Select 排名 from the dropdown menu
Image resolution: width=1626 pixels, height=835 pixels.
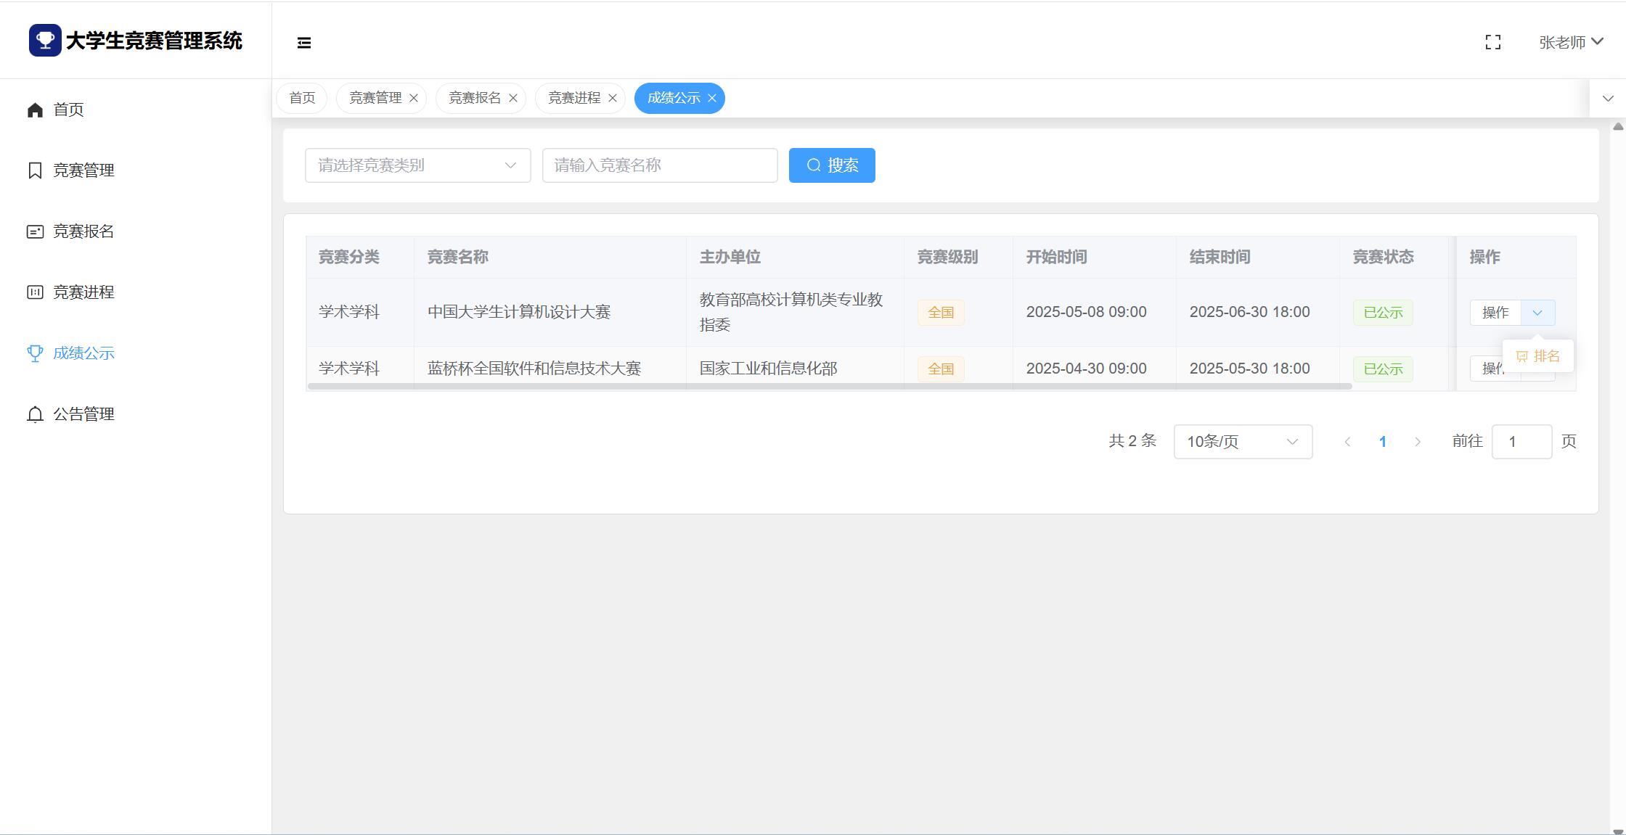(1538, 356)
